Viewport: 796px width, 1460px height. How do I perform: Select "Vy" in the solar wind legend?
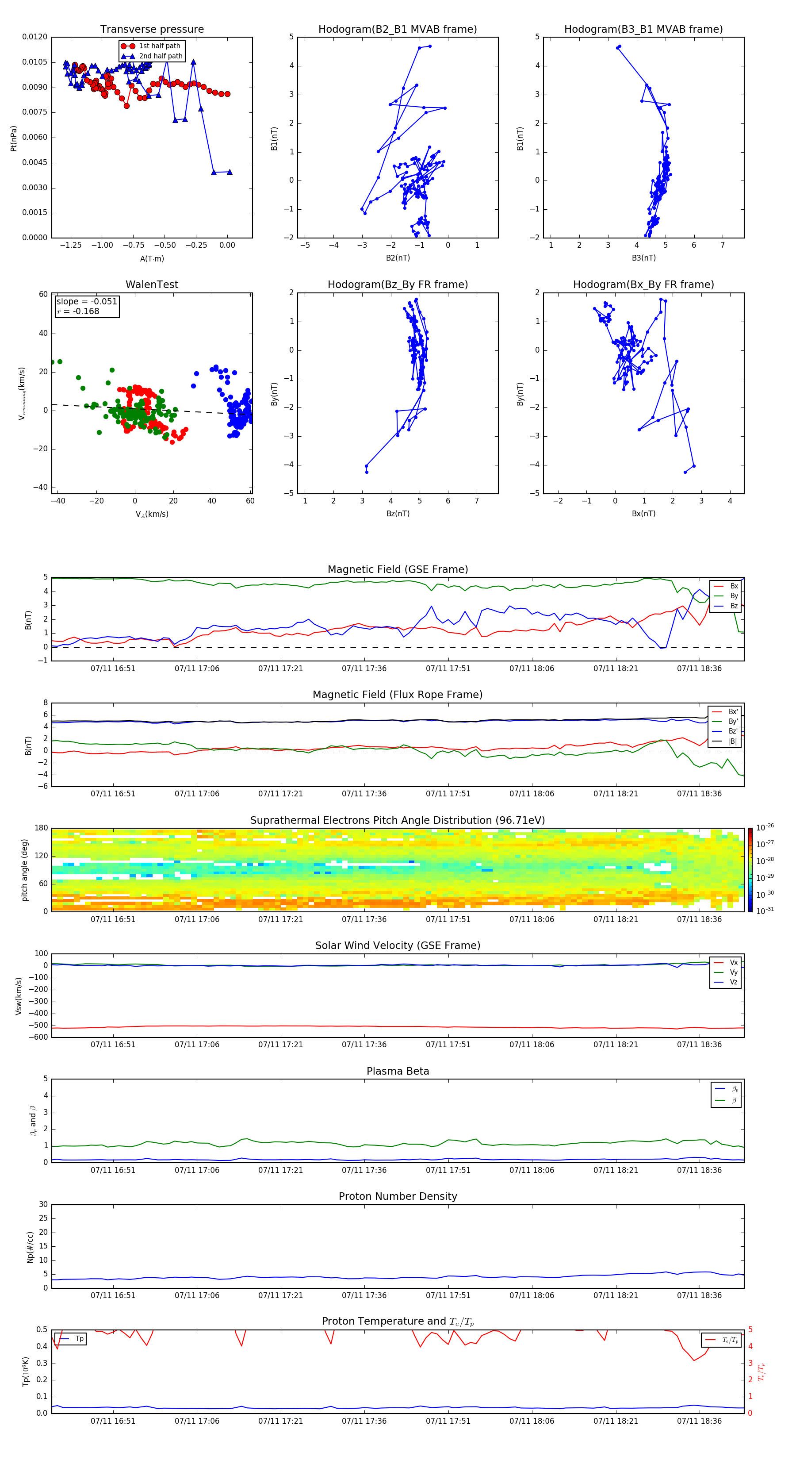(726, 972)
